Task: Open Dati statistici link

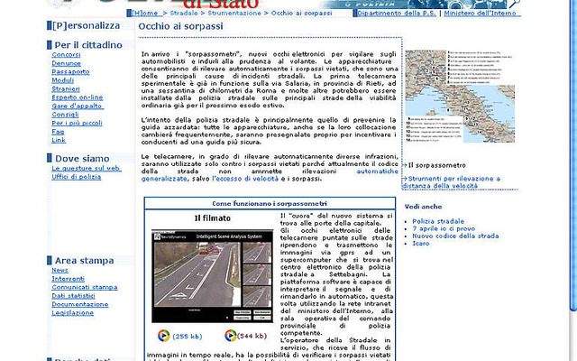Action: point(73,296)
